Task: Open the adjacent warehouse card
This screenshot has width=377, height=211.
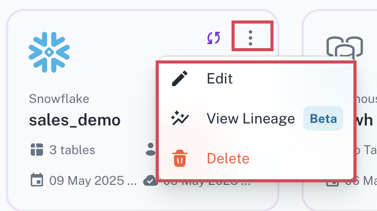Action: click(x=340, y=111)
